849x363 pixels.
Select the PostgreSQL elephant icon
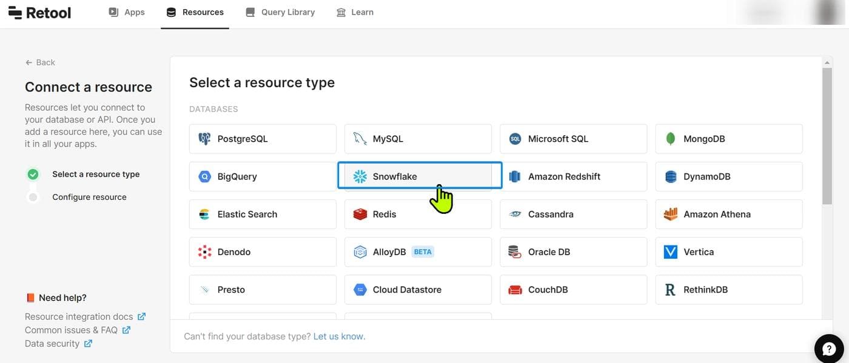pos(205,139)
